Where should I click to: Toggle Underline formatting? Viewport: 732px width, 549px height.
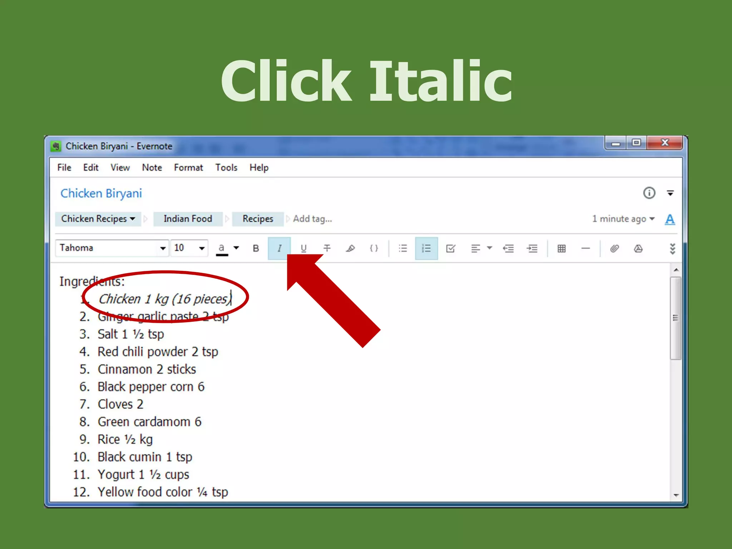point(303,248)
